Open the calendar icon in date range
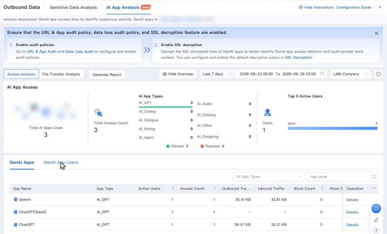This screenshot has width=387, height=234. tap(322, 74)
